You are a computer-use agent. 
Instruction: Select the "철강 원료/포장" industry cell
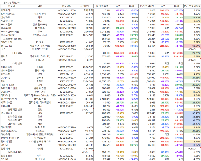point(40,25)
